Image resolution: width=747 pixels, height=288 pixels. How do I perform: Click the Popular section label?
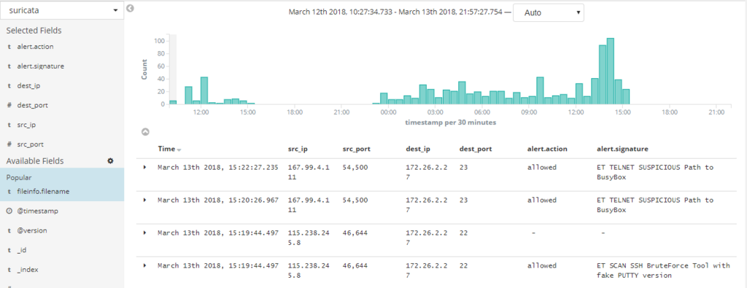click(x=18, y=178)
